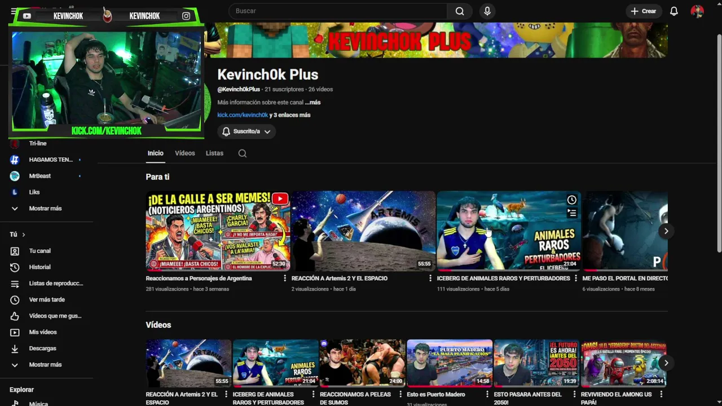The width and height of the screenshot is (722, 406).
Task: Type in the Buscar search field
Action: pyautogui.click(x=337, y=11)
